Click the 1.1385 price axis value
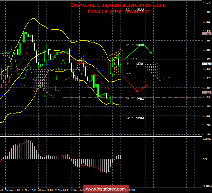This screenshot has width=212, height=193. [207, 59]
